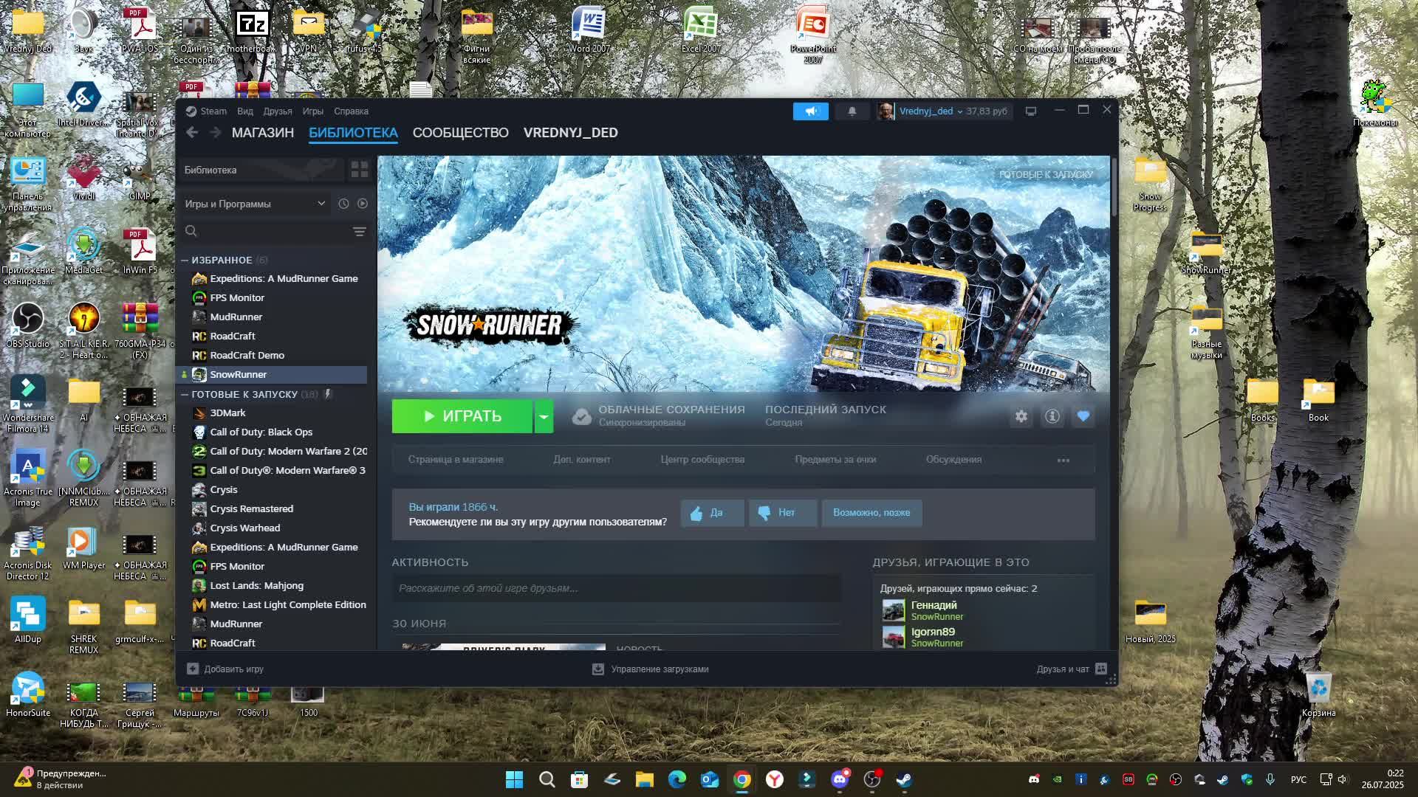Viewport: 1418px width, 797px height.
Task: Open the play button dropdown arrow
Action: point(544,416)
